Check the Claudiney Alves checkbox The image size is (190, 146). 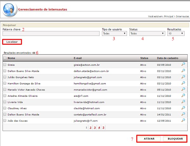(5, 108)
